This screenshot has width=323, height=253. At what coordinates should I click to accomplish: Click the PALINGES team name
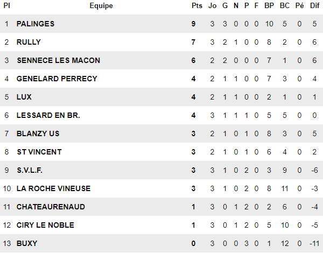(x=36, y=24)
